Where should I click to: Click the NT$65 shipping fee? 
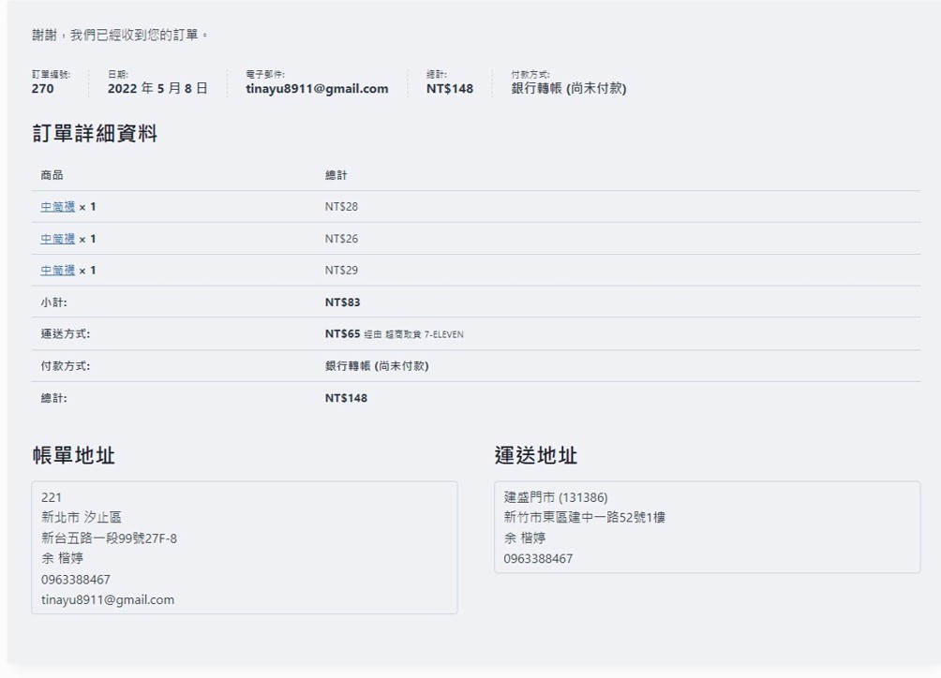pyautogui.click(x=342, y=334)
